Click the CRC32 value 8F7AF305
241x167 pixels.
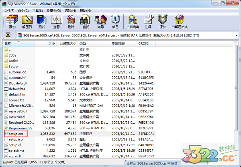click(146, 89)
